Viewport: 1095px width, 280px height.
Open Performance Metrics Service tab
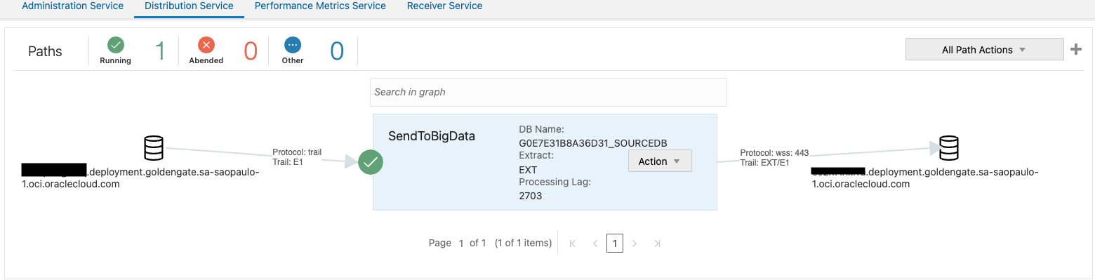(320, 6)
